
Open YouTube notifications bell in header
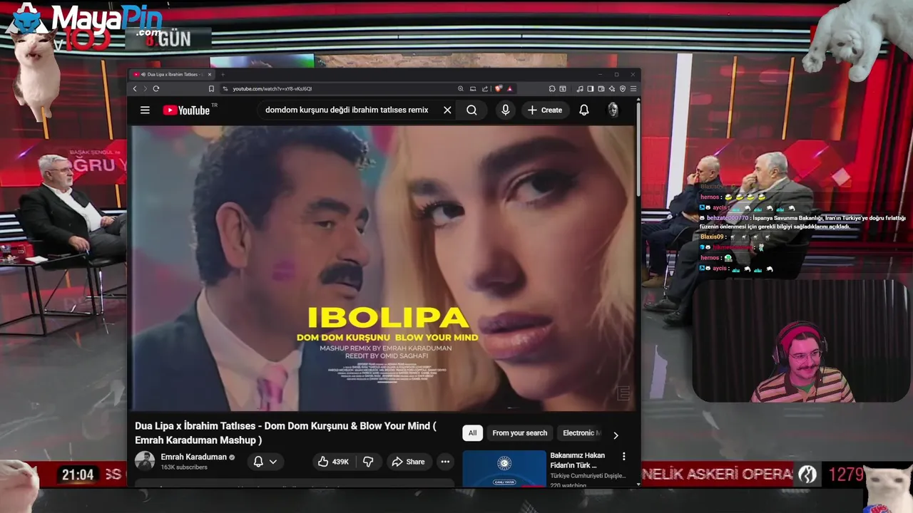(584, 110)
